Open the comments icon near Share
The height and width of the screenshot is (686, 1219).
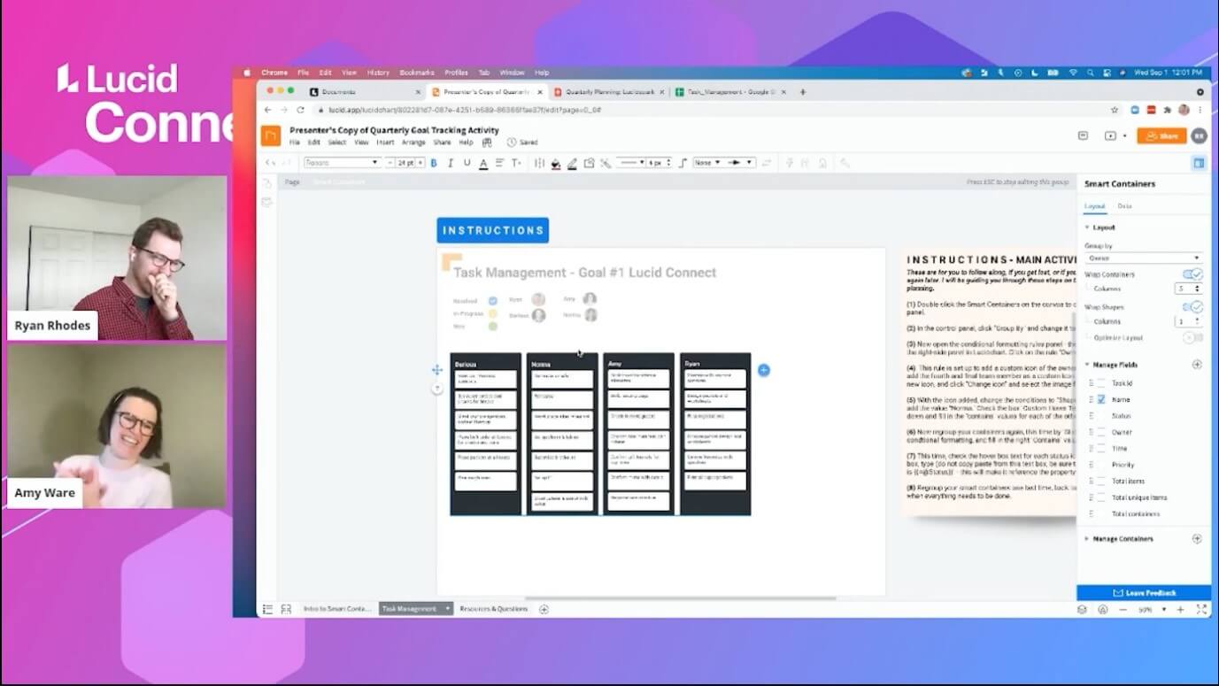coord(1083,135)
